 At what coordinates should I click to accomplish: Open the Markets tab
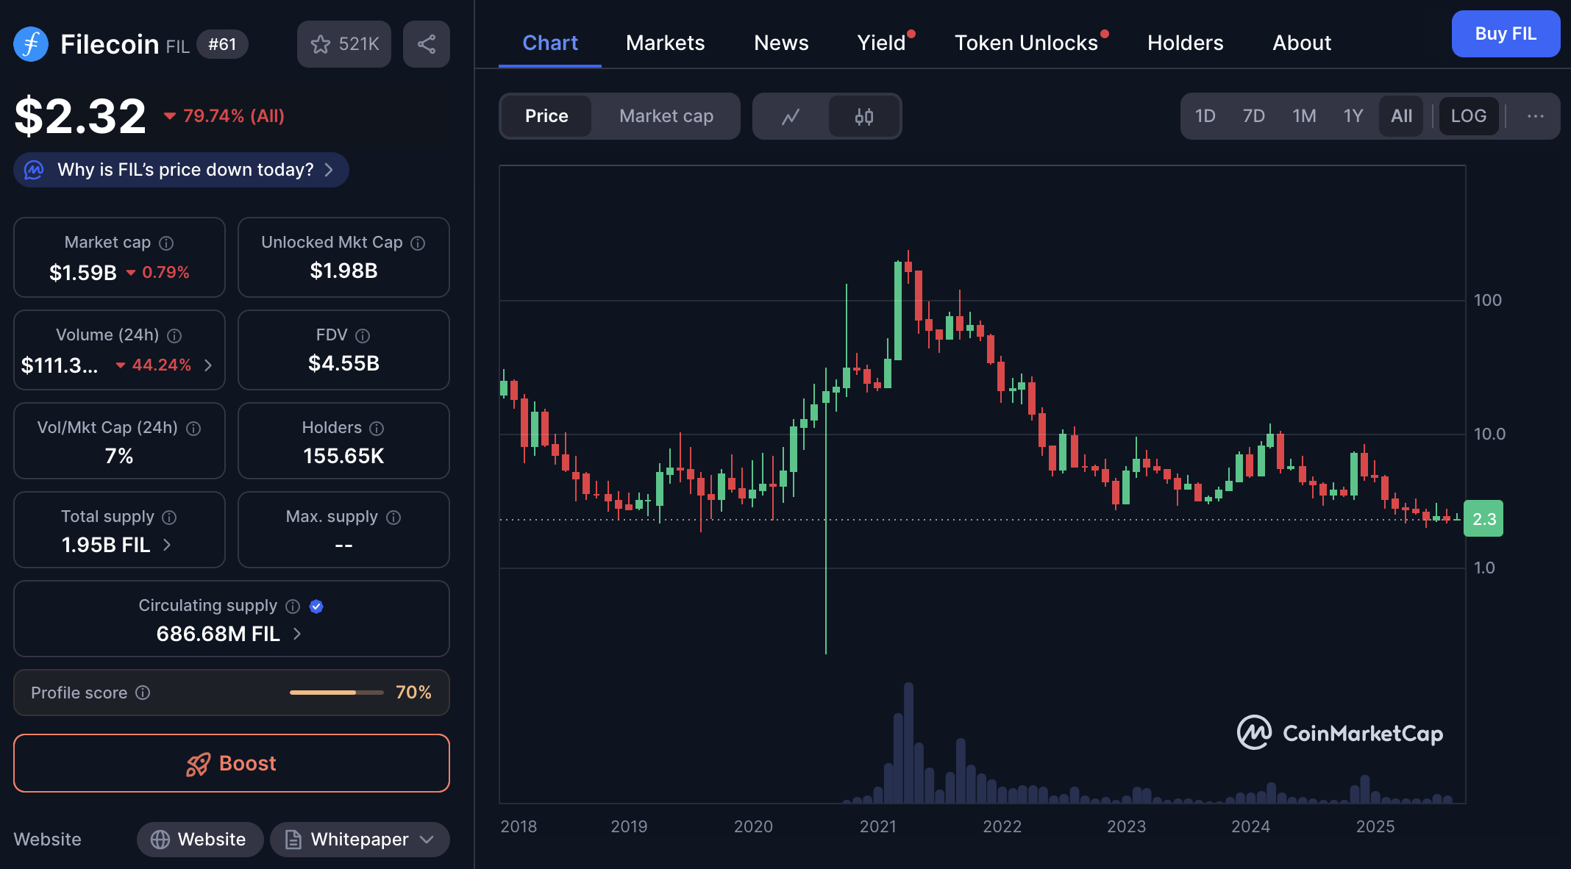click(x=665, y=43)
